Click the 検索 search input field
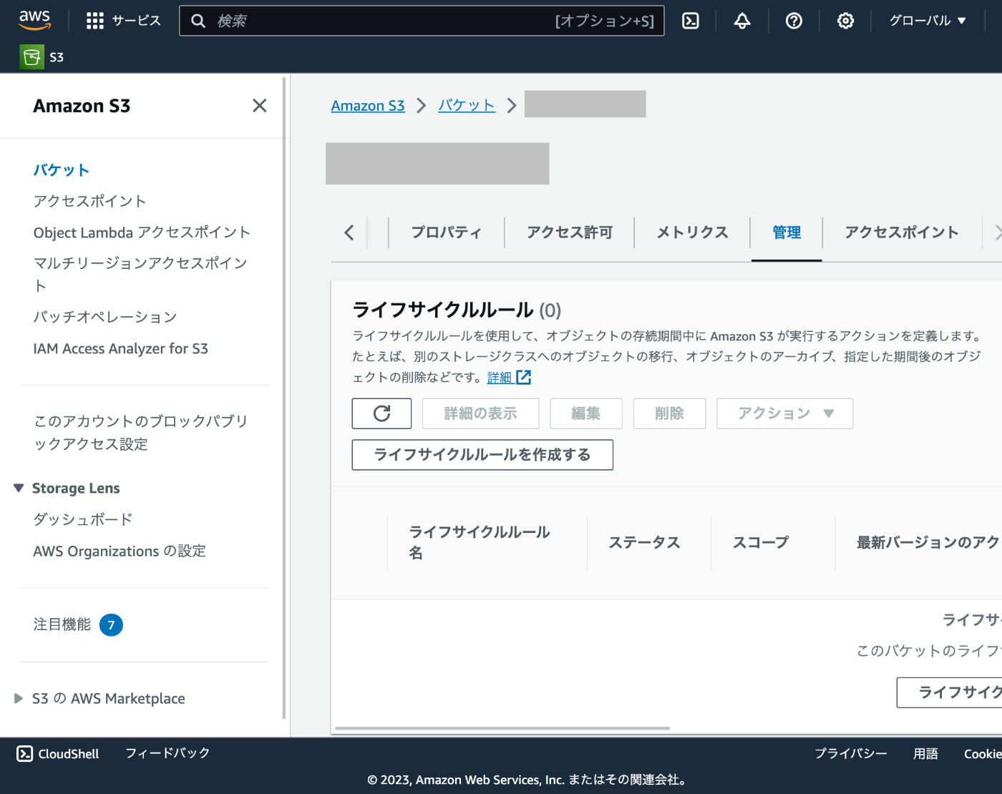This screenshot has height=794, width=1002. pos(422,21)
